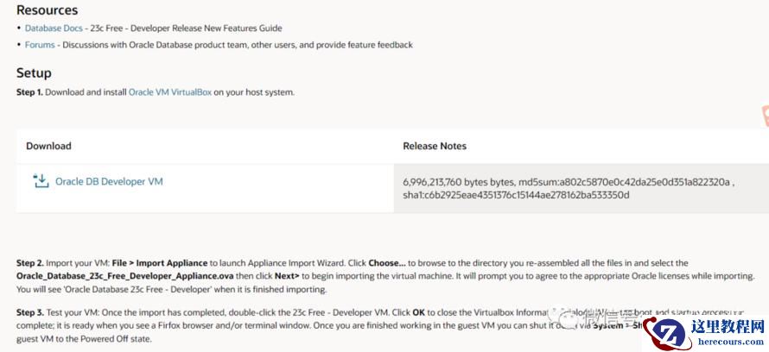Click the orange icon at right edge
The width and height of the screenshot is (769, 352).
(x=765, y=116)
